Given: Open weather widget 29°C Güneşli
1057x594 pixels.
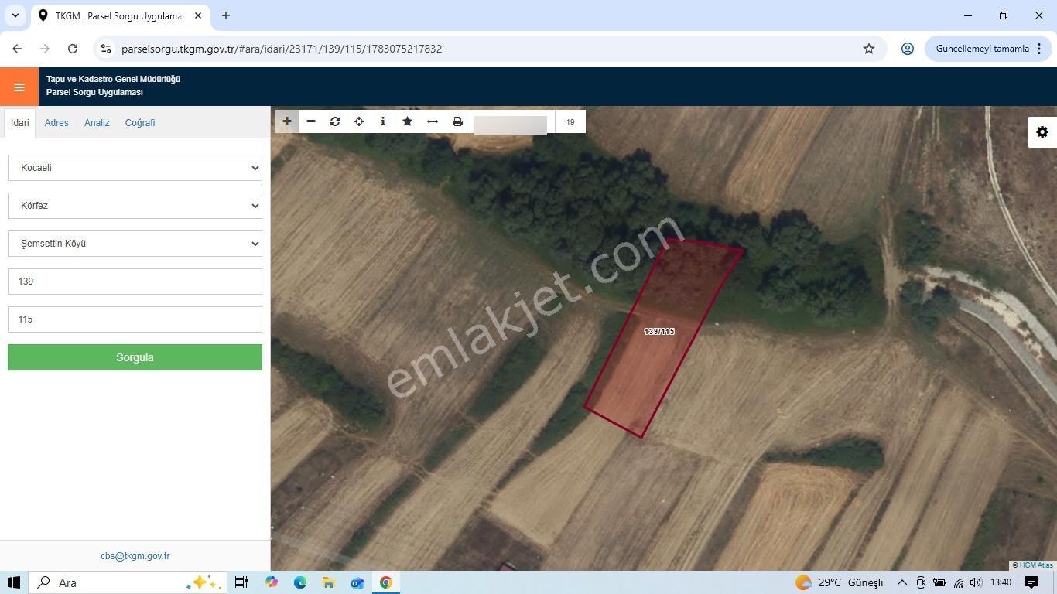Looking at the screenshot, I should coord(840,582).
